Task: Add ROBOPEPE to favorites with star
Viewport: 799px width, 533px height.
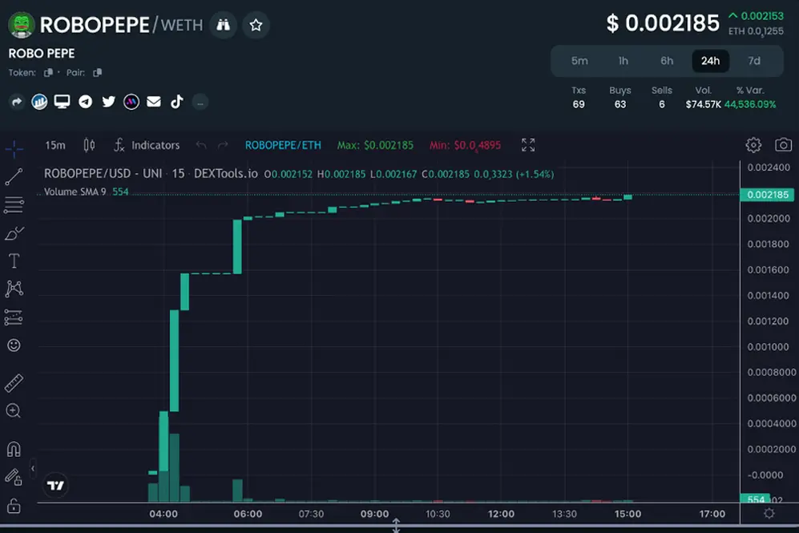Action: (256, 25)
